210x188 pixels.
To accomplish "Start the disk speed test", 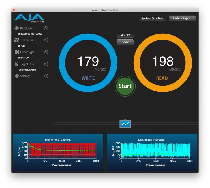I will click(x=125, y=86).
